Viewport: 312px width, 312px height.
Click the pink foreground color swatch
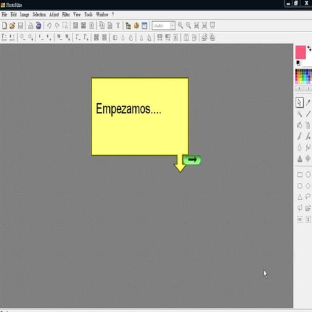300,53
